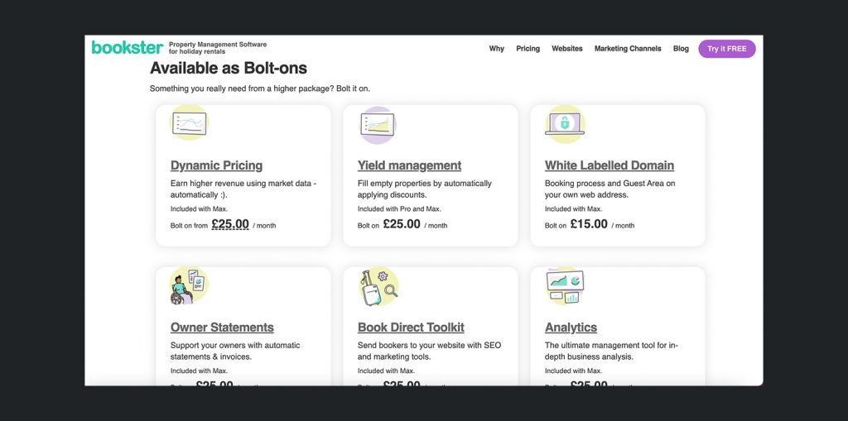Click the Dynamic Pricing chart icon
This screenshot has height=421, width=848.
(189, 124)
